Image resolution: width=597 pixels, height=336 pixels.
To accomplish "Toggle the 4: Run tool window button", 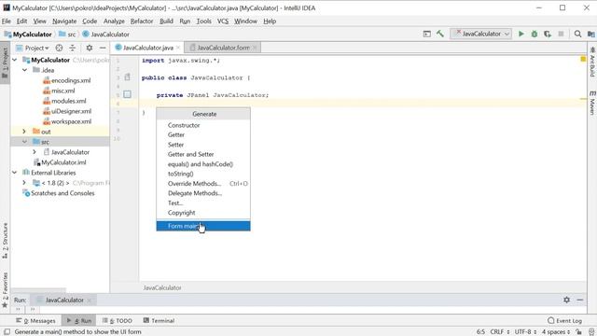I will [79, 321].
